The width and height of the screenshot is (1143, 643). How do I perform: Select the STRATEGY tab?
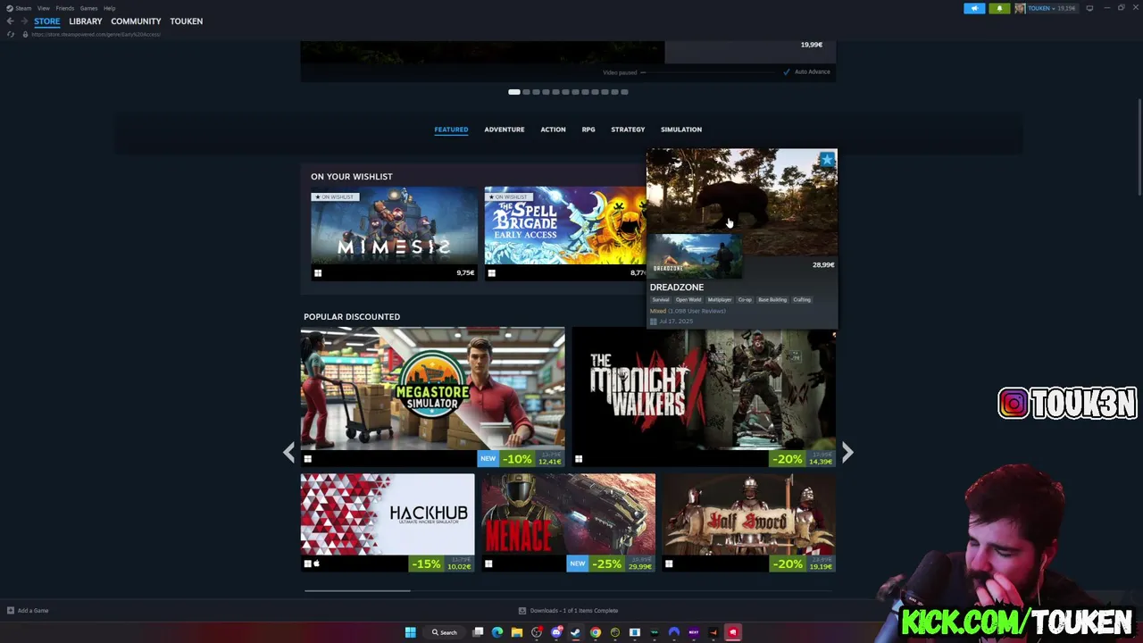628,129
